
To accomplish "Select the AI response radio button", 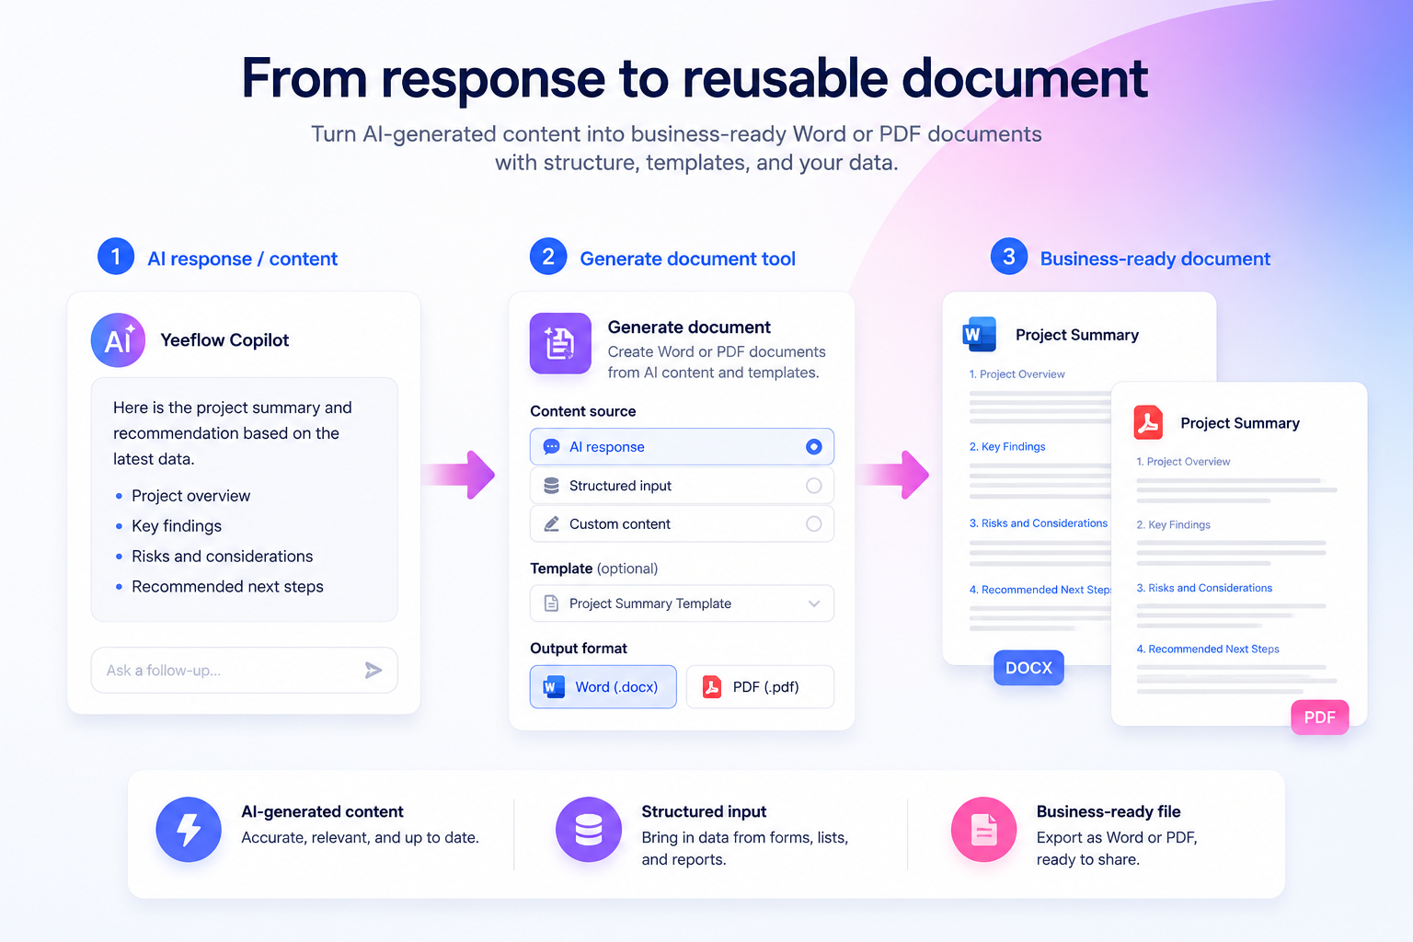I will [x=813, y=447].
